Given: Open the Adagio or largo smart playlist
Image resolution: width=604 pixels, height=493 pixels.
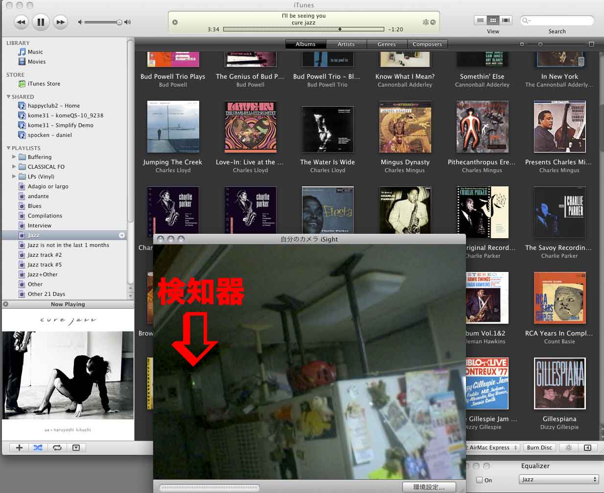Looking at the screenshot, I should (x=48, y=186).
